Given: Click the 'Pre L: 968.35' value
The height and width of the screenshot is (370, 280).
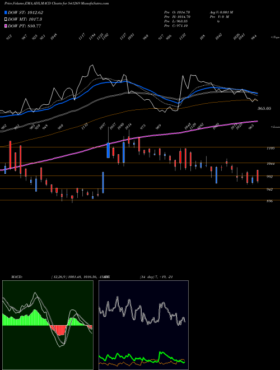Looking at the screenshot, I should click(176, 21).
